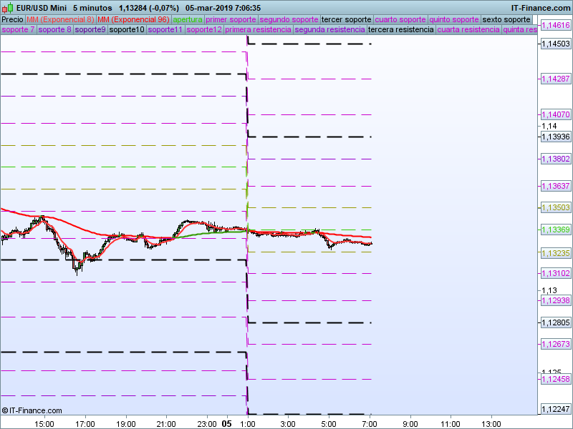The width and height of the screenshot is (573, 429).
Task: Click the 1,14503 price level tag
Action: click(556, 44)
